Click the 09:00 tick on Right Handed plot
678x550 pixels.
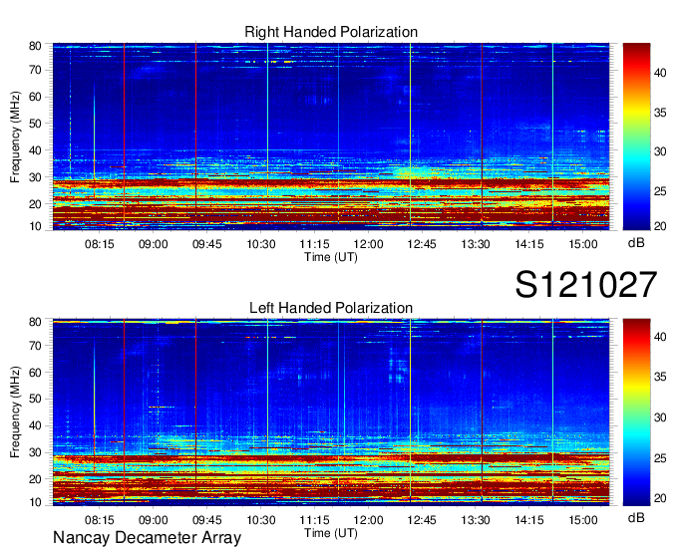tap(154, 244)
